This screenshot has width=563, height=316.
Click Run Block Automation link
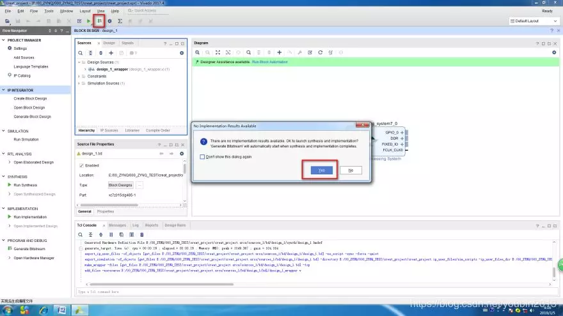pos(269,62)
